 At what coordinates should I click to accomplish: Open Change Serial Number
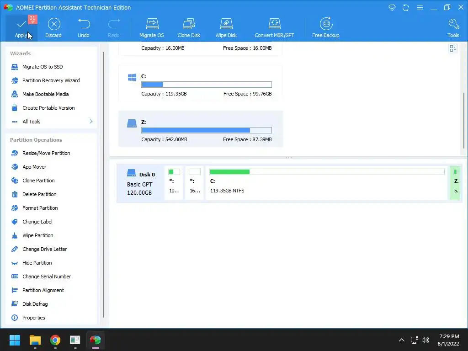47,277
